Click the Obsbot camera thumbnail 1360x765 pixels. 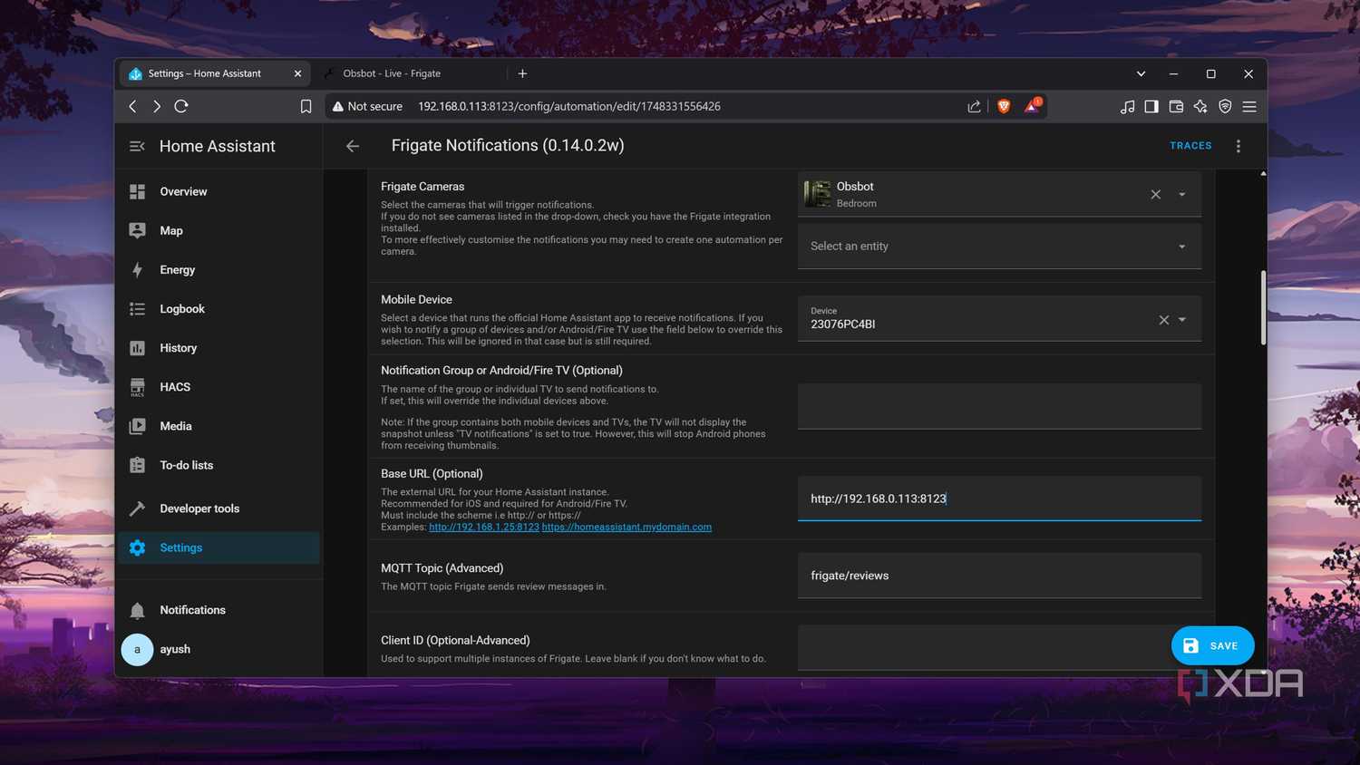point(818,194)
